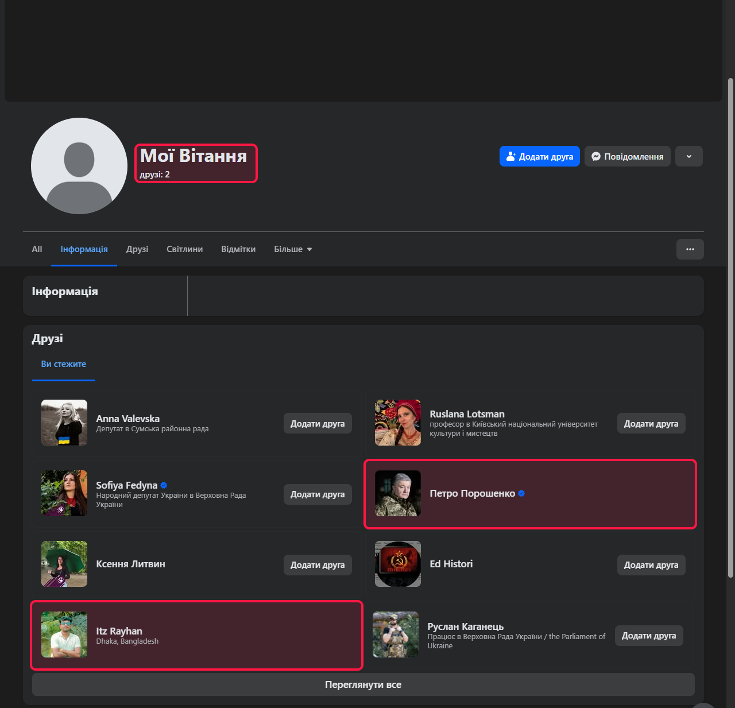735x708 pixels.
Task: Open Anna Valevska's profile photo
Action: [x=64, y=423]
